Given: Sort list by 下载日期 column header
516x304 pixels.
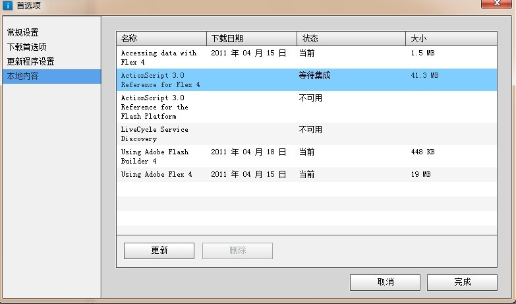Looking at the screenshot, I should 252,38.
